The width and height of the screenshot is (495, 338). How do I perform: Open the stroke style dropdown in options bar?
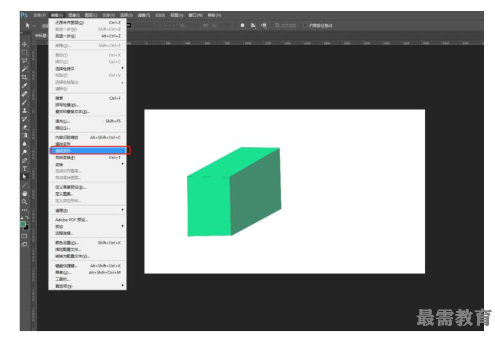click(x=169, y=25)
